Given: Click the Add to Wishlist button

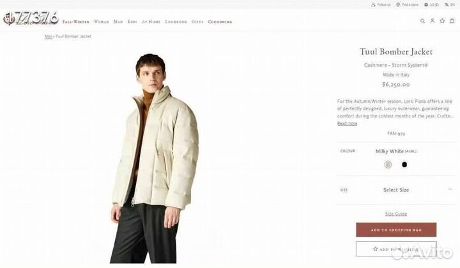Looking at the screenshot, I should tap(396, 249).
